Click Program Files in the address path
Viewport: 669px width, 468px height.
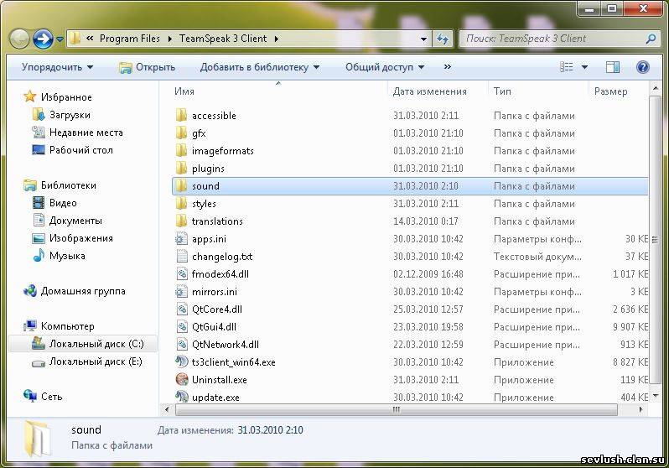tap(130, 39)
